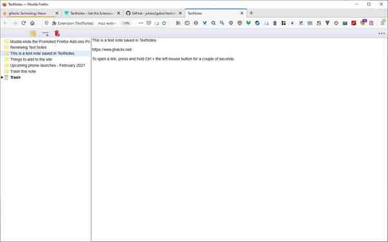Viewport: 388px width, 242px height.
Task: Expand the Trash folder in the tree
Action: [2, 77]
